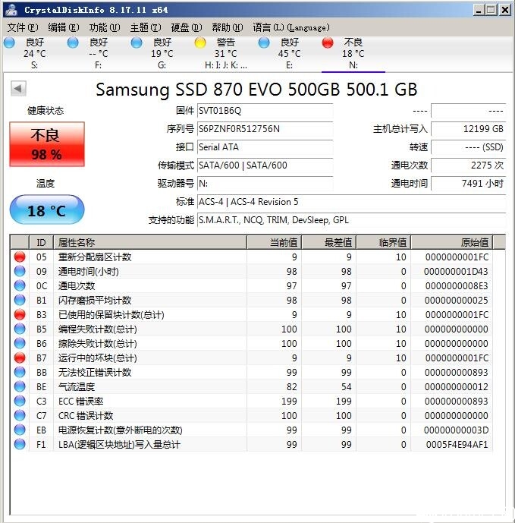
Task: Click the yellow warning orb for drive H:
Action: pos(200,43)
